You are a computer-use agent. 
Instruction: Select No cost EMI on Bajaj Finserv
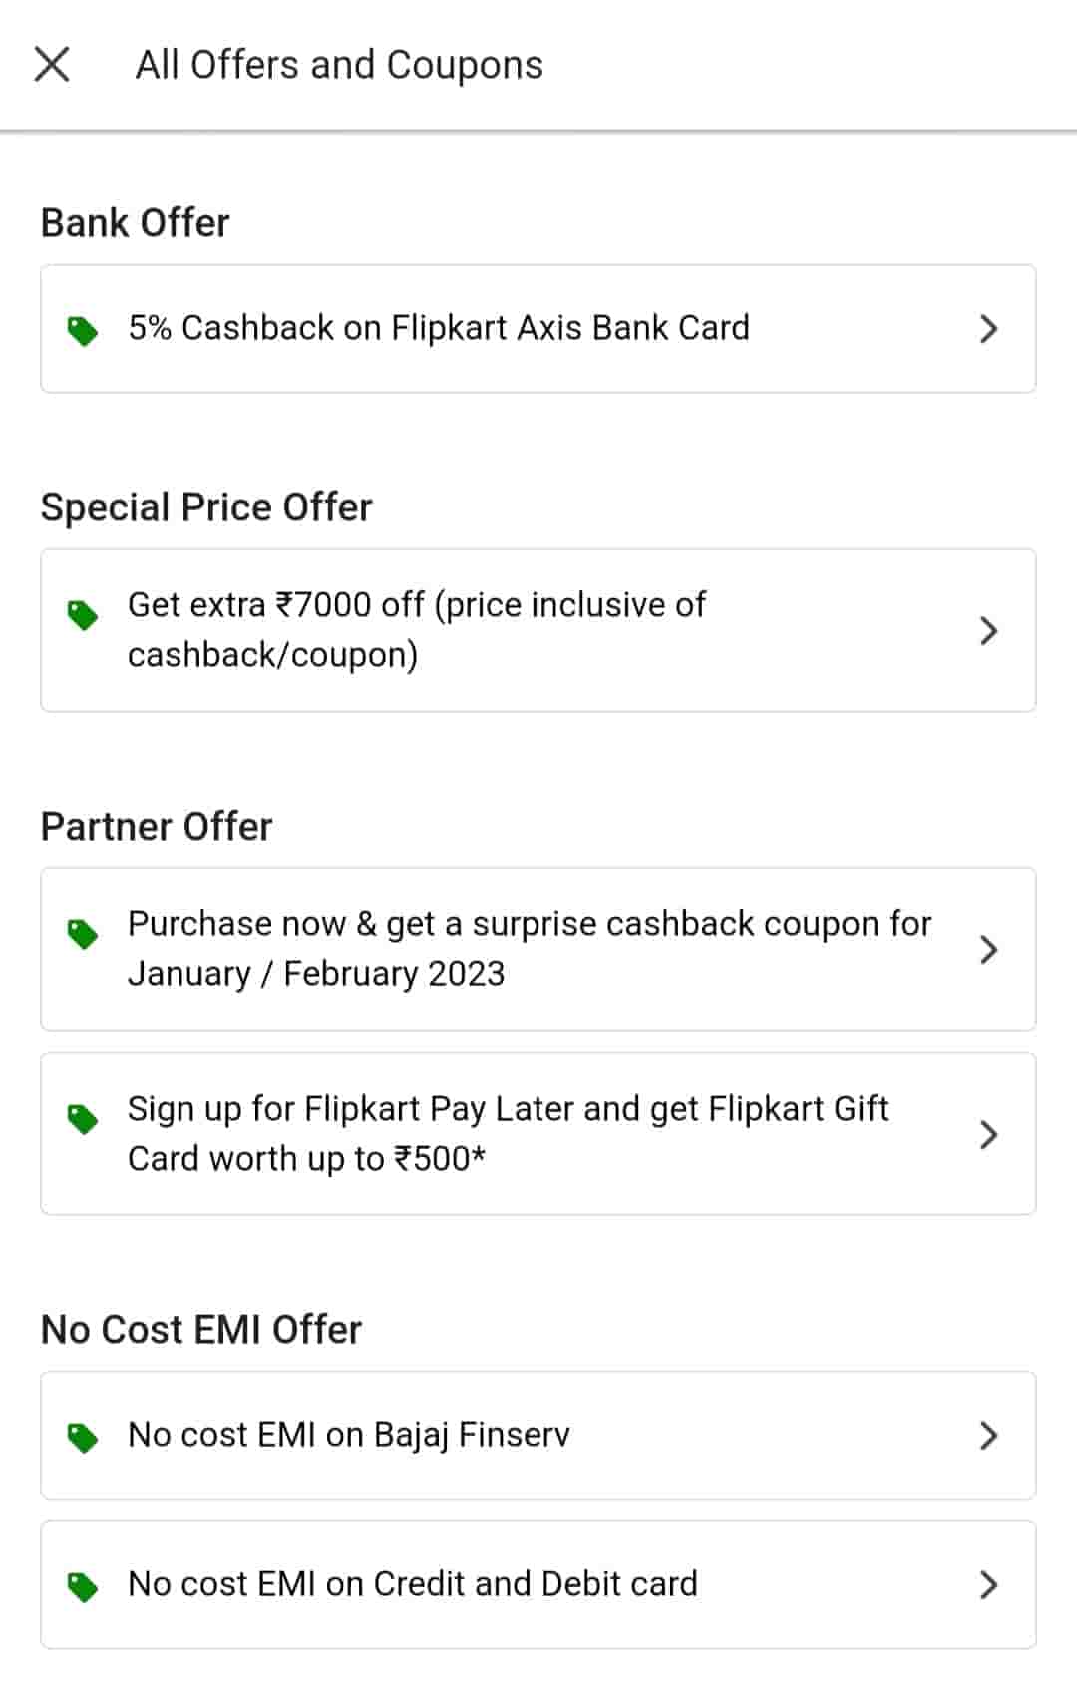coord(349,1435)
